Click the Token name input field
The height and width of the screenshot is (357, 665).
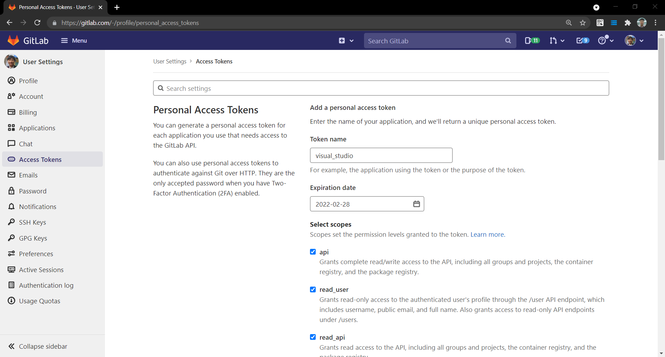point(381,155)
